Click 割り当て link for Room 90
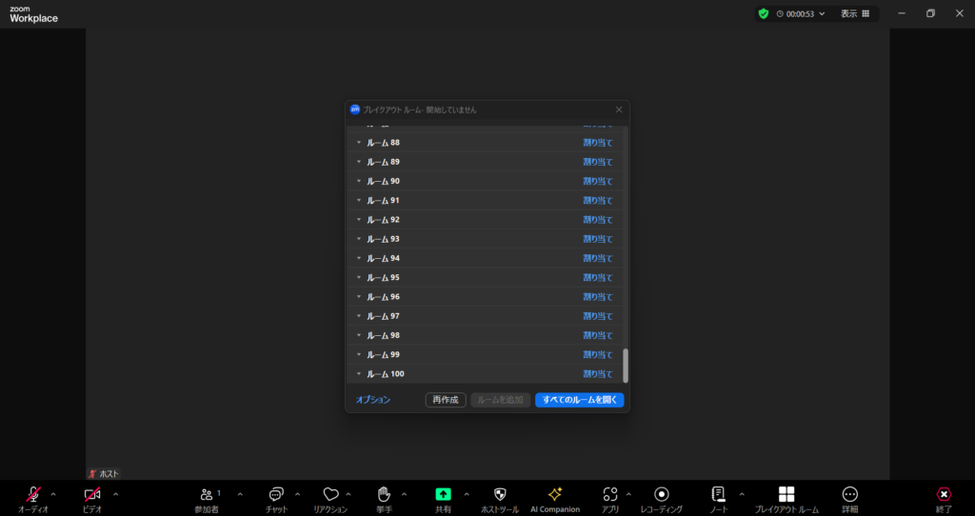Viewport: 975px width, 516px height. (x=598, y=181)
